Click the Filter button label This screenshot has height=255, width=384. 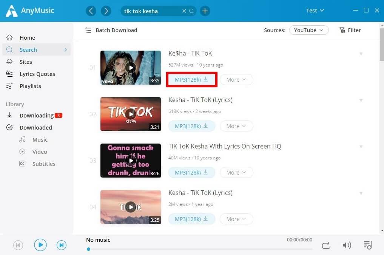(354, 30)
